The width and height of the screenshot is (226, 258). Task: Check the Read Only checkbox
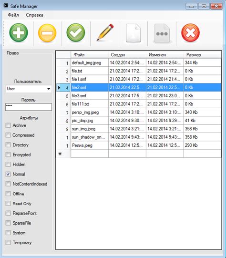pyautogui.click(x=8, y=204)
